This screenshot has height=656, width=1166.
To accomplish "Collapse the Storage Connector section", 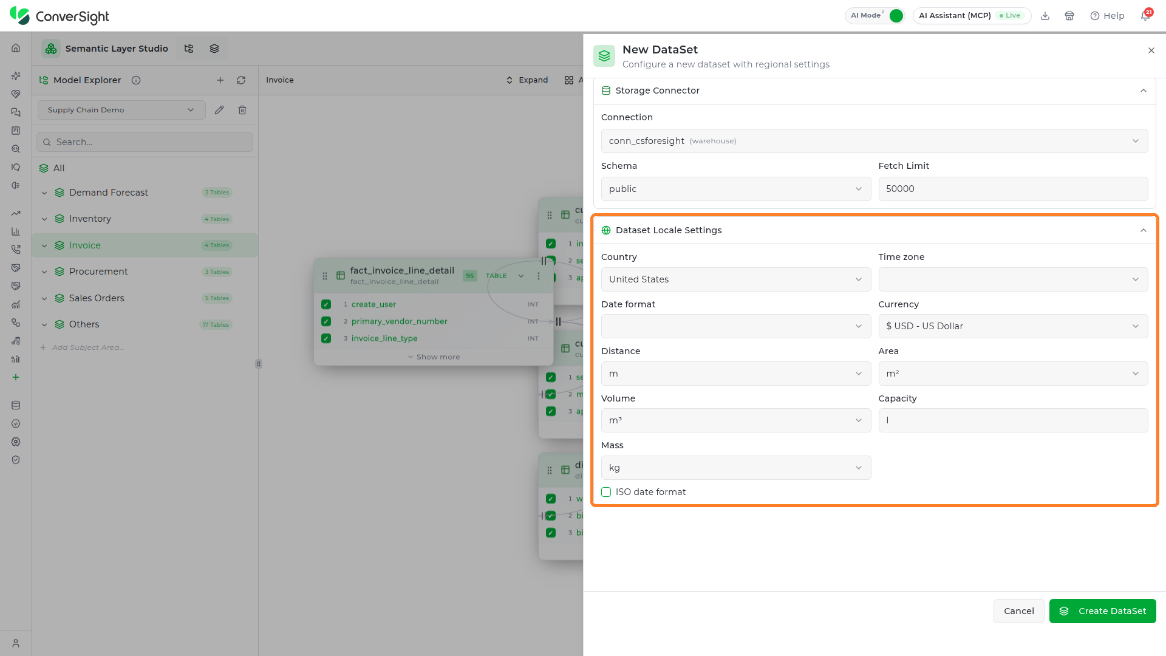I will point(1144,91).
